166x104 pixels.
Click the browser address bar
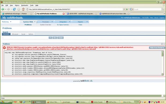(75, 9)
